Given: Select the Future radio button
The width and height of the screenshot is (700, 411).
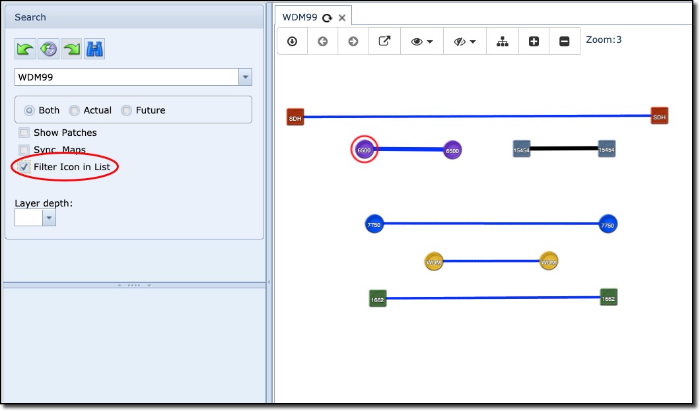Looking at the screenshot, I should [x=127, y=110].
